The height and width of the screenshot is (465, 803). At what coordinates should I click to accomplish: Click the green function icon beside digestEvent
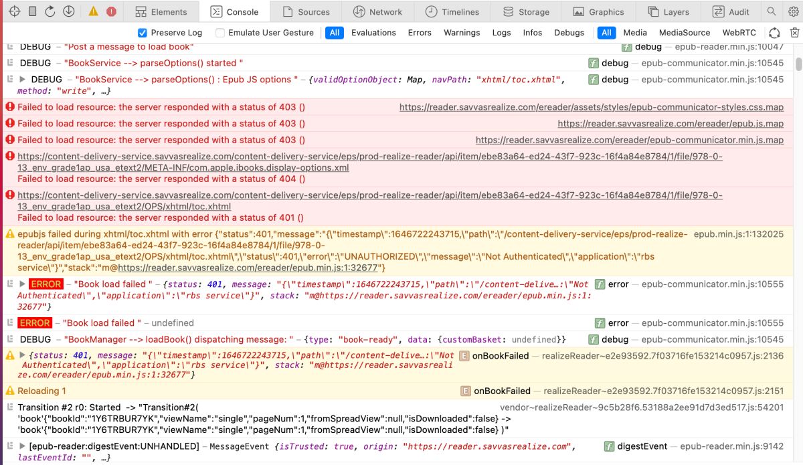pyautogui.click(x=609, y=446)
